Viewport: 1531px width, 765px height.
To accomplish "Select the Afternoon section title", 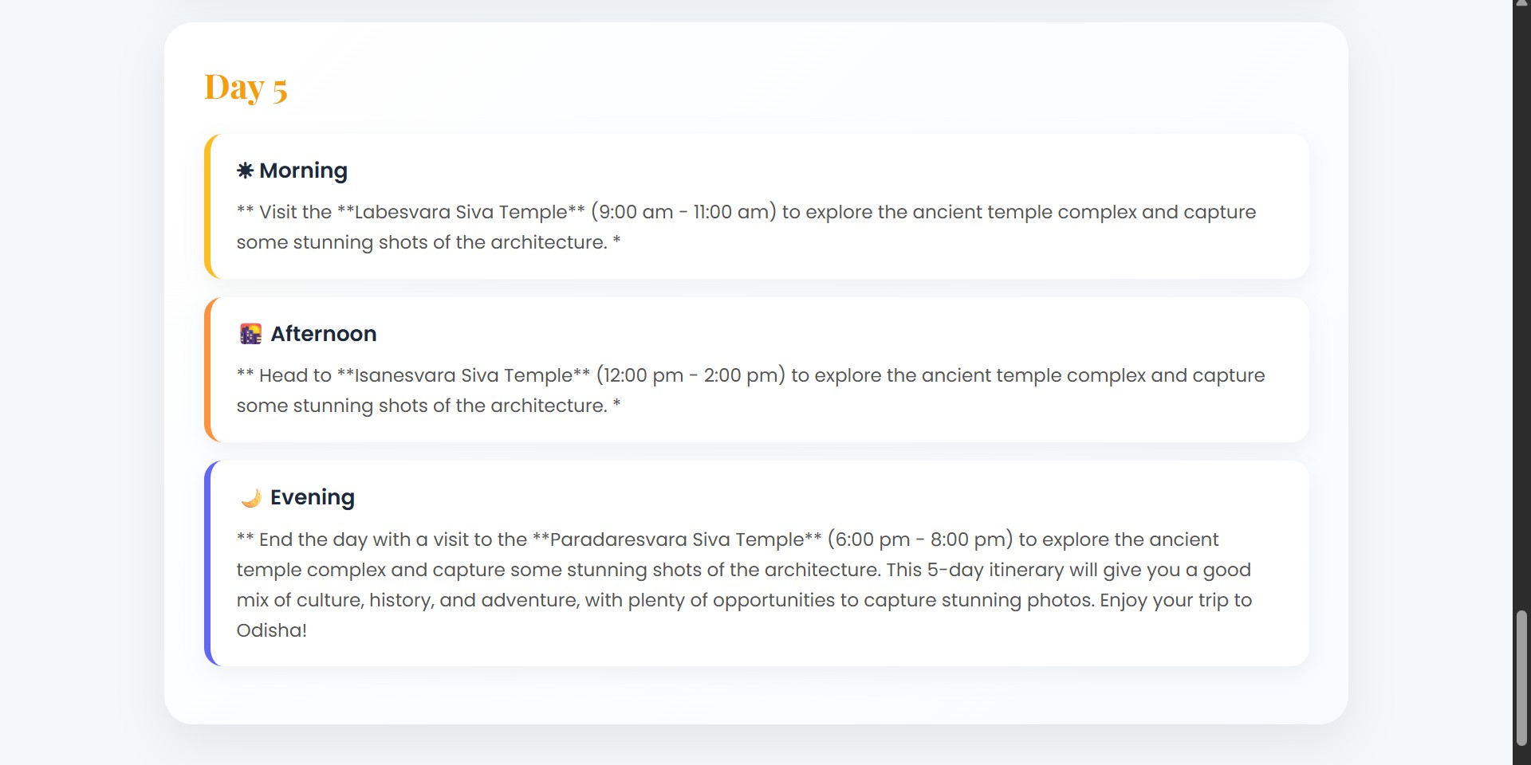I will (x=324, y=334).
